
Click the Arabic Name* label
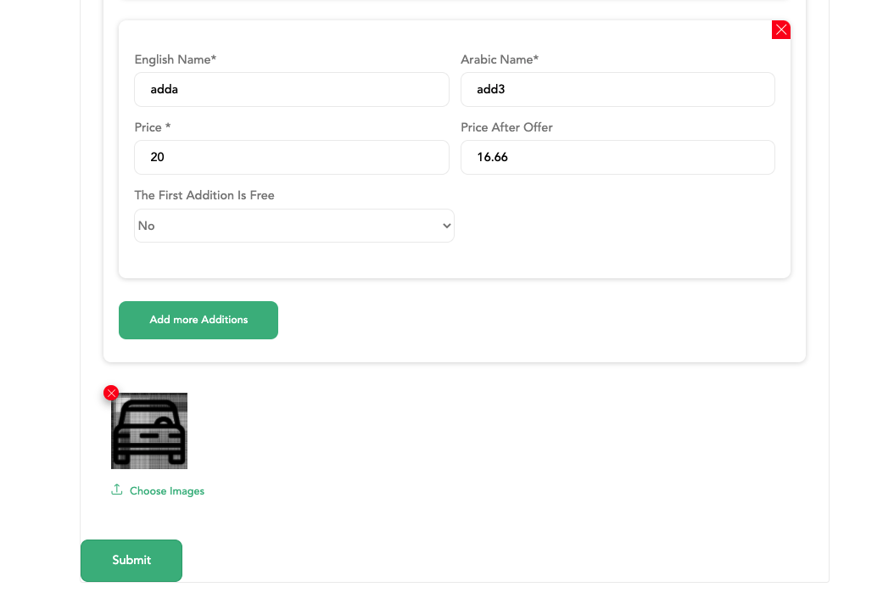[x=500, y=59]
